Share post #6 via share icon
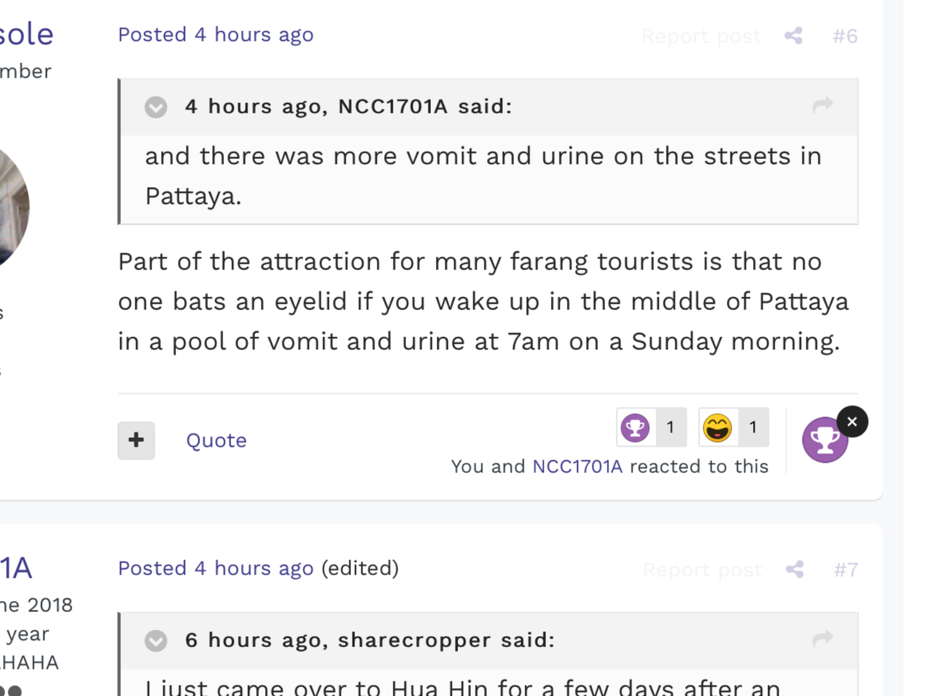This screenshot has width=928, height=696. 793,36
